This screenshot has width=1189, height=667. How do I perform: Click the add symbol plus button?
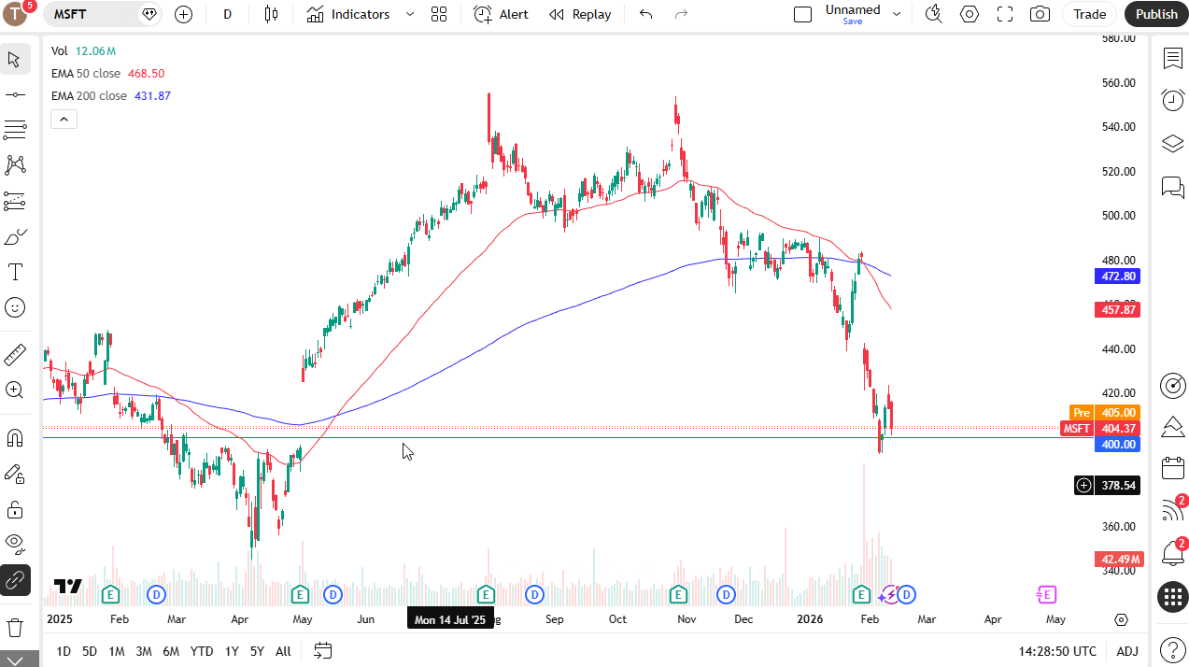point(183,14)
